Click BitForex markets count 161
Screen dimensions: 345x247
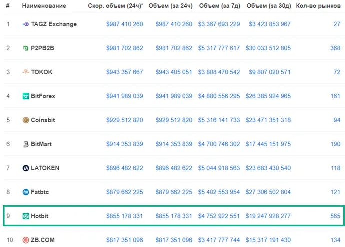(x=336, y=96)
